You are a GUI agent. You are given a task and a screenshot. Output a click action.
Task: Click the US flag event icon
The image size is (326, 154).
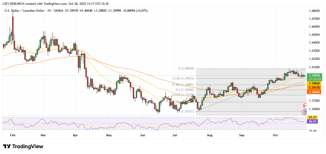tap(304, 112)
